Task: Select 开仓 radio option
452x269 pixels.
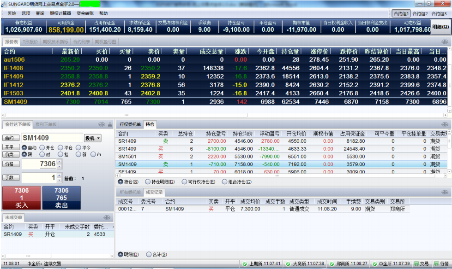Action: click(x=42, y=147)
